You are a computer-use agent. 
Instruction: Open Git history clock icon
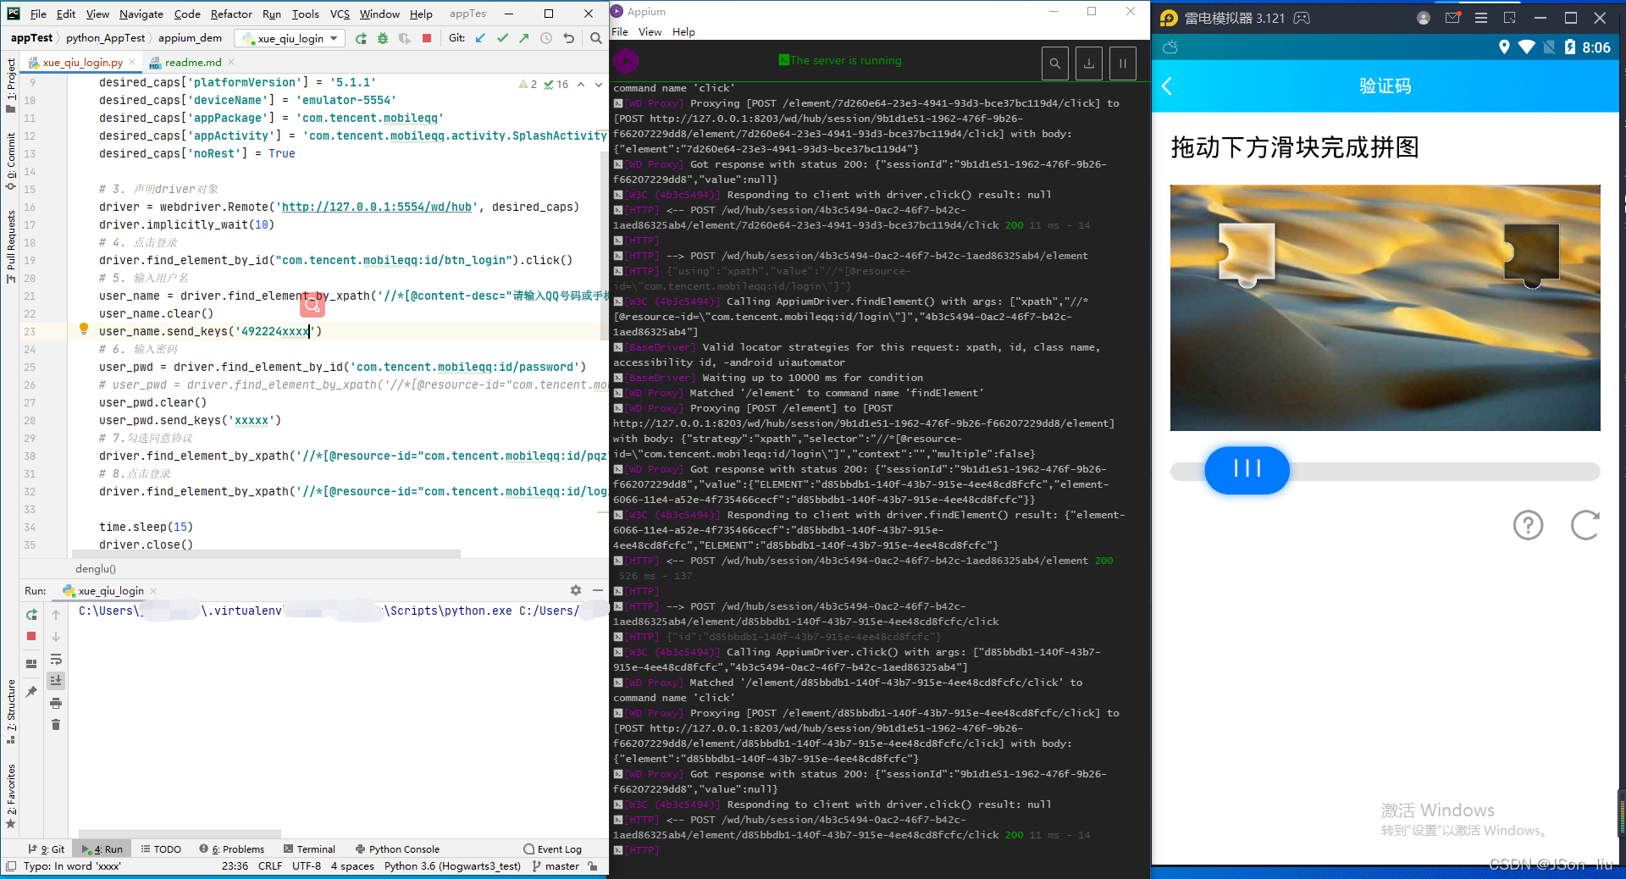tap(546, 38)
